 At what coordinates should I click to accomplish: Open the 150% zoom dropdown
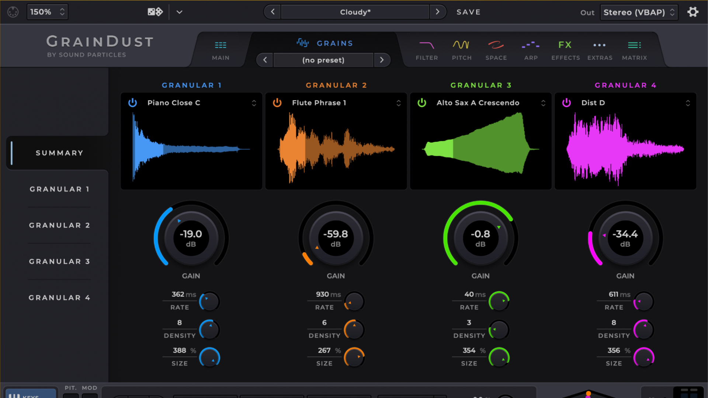click(x=47, y=12)
